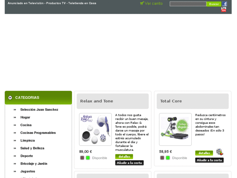Click the Anunciado en Televisión header text
The width and height of the screenshot is (237, 178).
pyautogui.click(x=52, y=3)
